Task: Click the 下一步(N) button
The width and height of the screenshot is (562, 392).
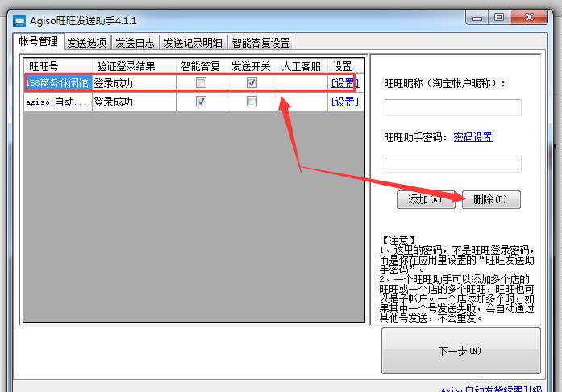Action: tap(461, 351)
